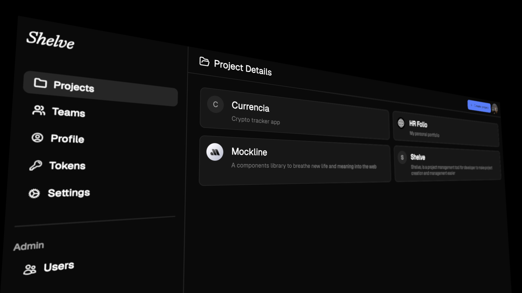Open the Mockline project card

pos(295,161)
